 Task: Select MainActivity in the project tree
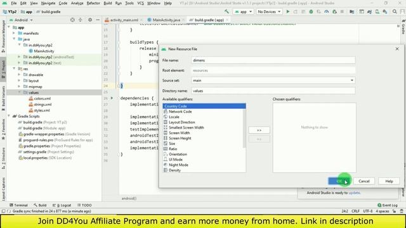pyautogui.click(x=41, y=51)
